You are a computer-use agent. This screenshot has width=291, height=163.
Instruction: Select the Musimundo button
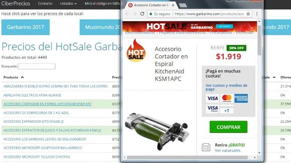[100, 27]
